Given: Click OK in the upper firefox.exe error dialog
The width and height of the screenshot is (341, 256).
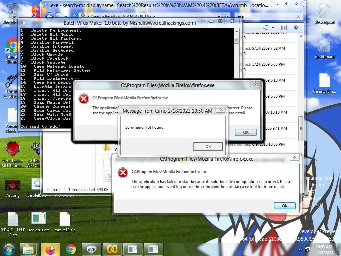Looking at the screenshot, I should [246, 132].
